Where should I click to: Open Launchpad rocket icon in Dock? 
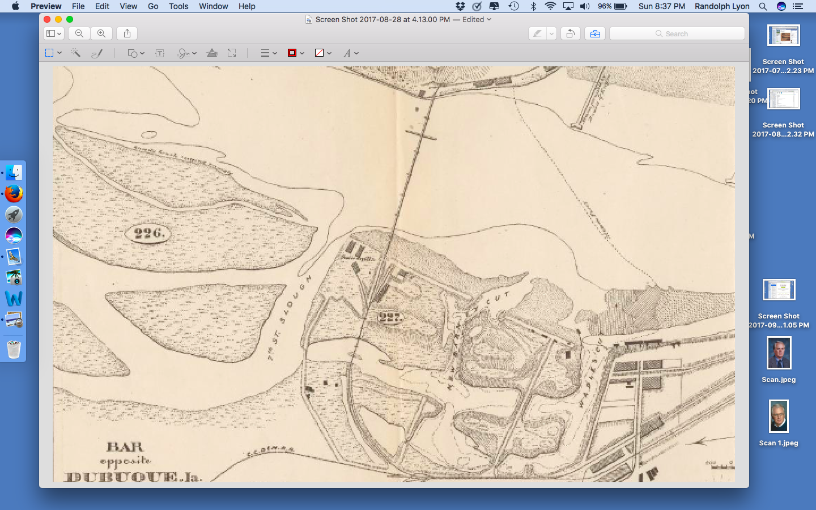14,215
